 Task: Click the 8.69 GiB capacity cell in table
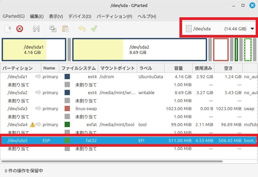[183, 92]
